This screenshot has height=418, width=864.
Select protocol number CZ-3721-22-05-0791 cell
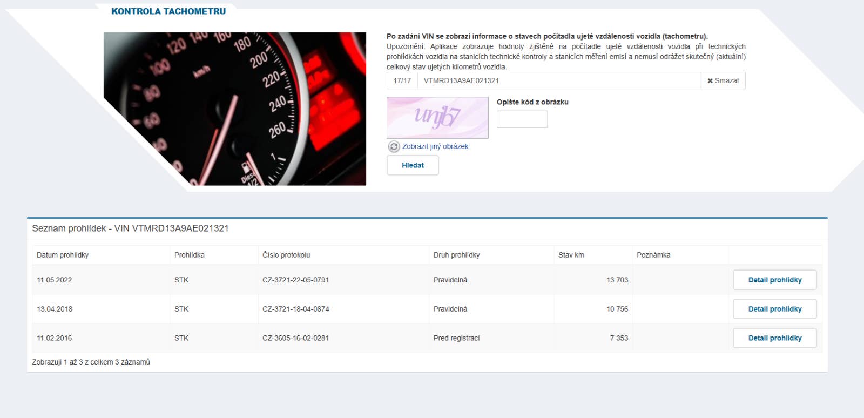[295, 280]
